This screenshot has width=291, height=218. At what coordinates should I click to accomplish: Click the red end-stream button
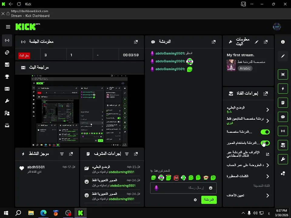click(x=24, y=56)
